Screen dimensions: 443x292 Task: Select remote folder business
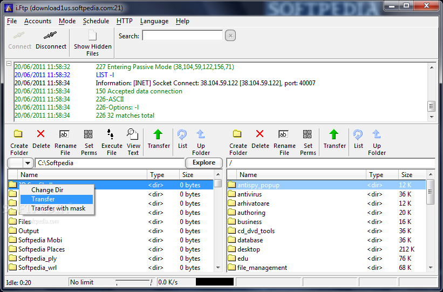coord(326,222)
